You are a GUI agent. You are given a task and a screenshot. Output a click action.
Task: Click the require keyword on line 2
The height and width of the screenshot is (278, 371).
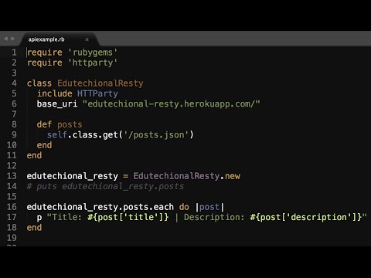coord(45,63)
